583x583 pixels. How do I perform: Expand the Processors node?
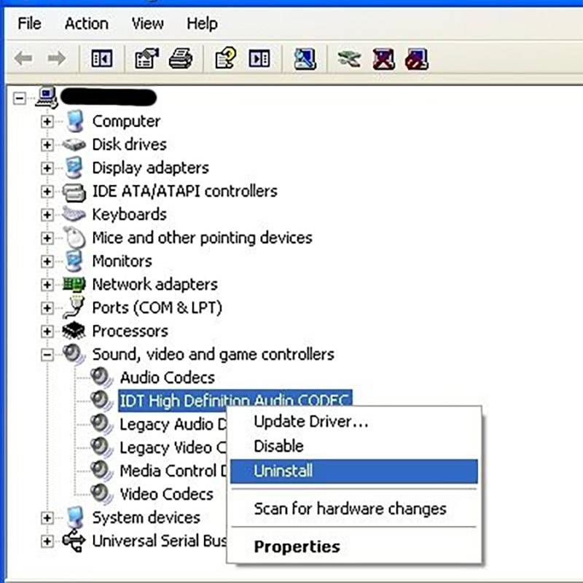click(x=47, y=332)
